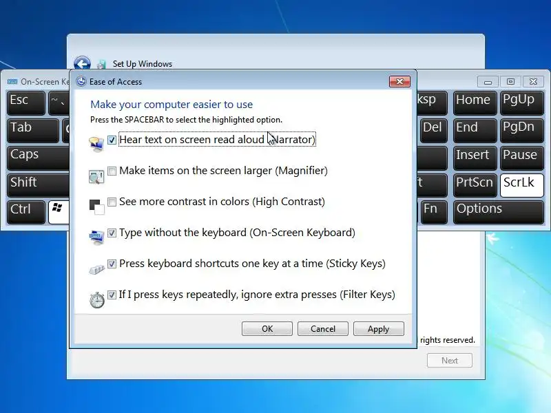
Task: Click the Caps key on On-Screen Keyboard
Action: pos(38,158)
